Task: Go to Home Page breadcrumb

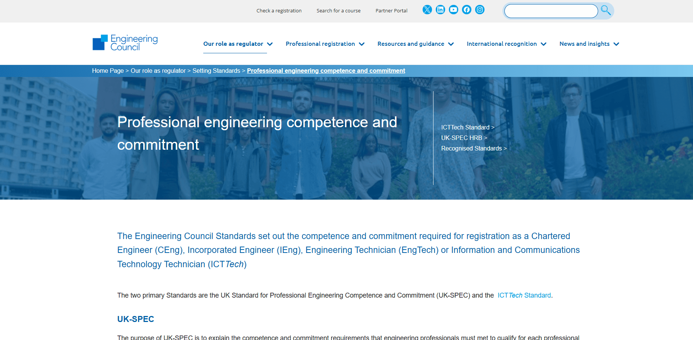Action: coord(108,71)
